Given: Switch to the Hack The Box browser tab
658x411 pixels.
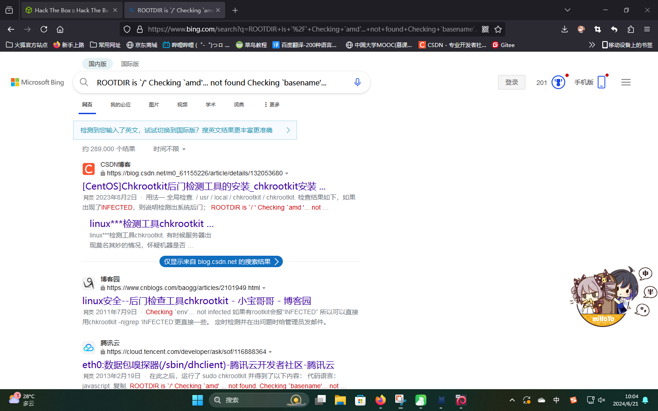Looking at the screenshot, I should pos(71,10).
